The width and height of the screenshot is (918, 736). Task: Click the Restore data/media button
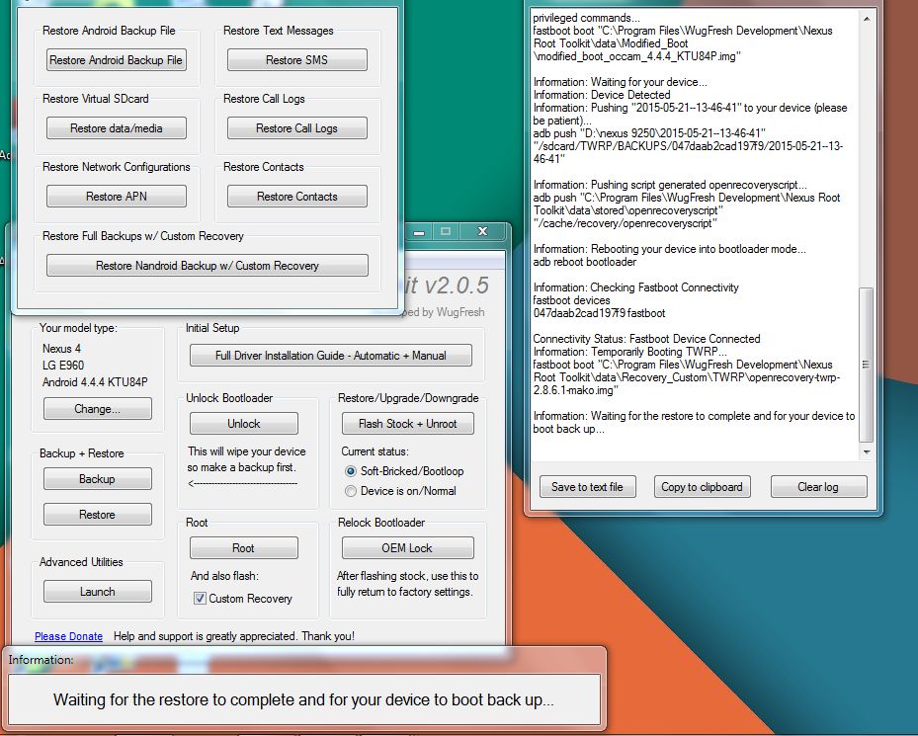(116, 128)
